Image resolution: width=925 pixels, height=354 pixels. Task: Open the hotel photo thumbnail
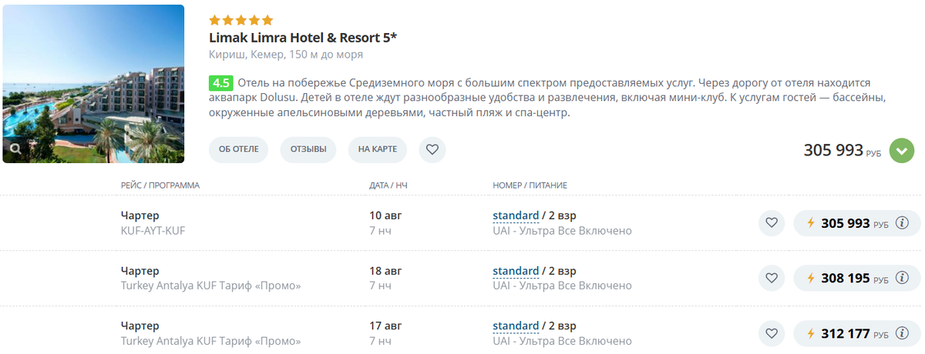pyautogui.click(x=93, y=84)
